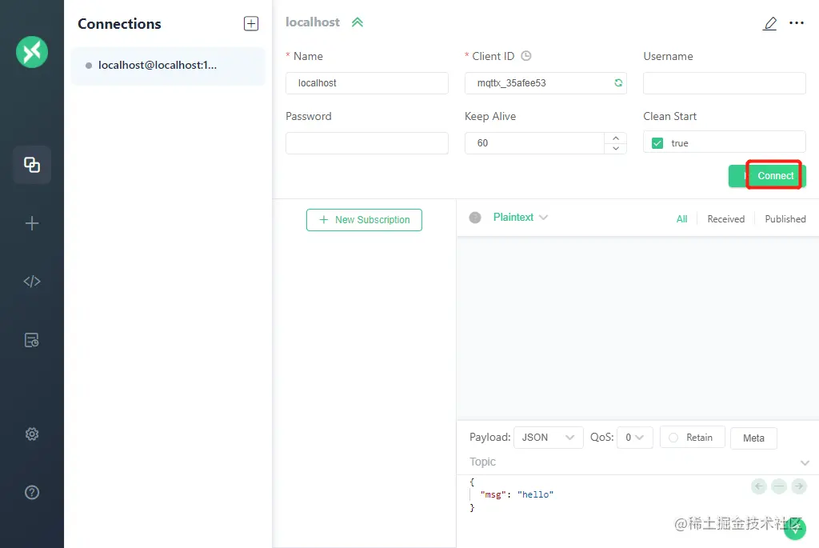Open the Help question mark icon
Image resolution: width=819 pixels, height=548 pixels.
[x=32, y=492]
